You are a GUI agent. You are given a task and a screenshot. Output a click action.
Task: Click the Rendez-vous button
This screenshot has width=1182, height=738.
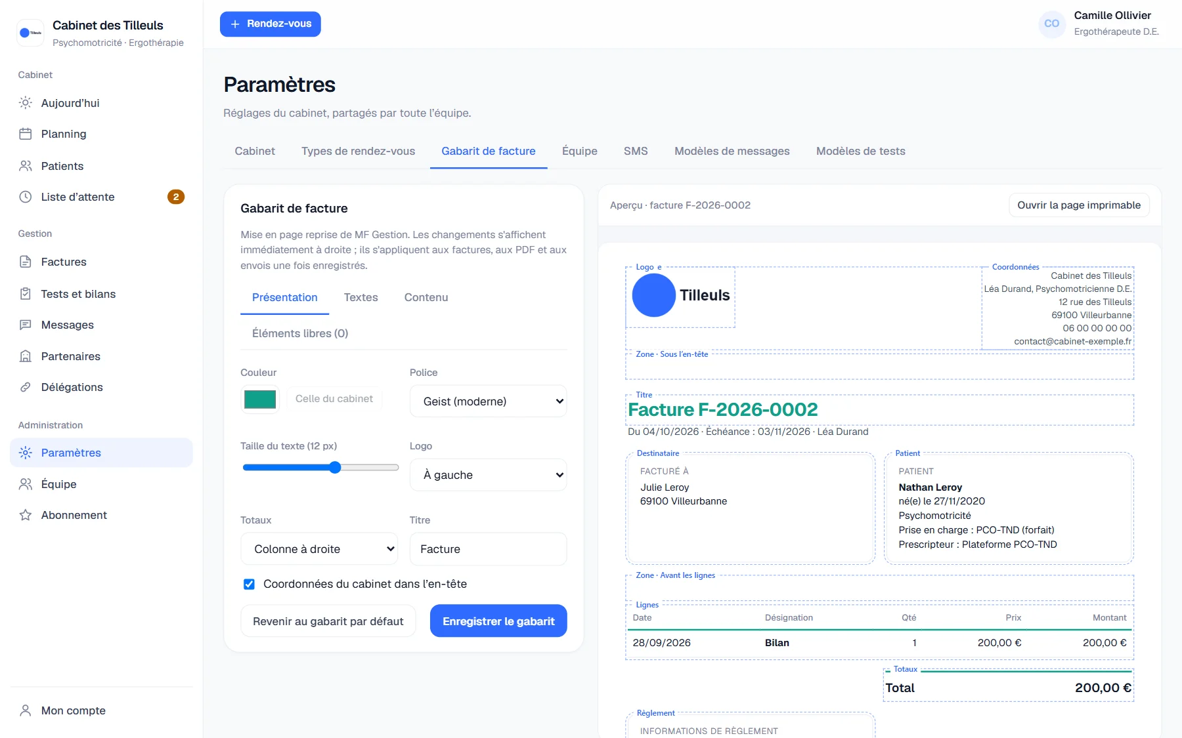click(271, 24)
